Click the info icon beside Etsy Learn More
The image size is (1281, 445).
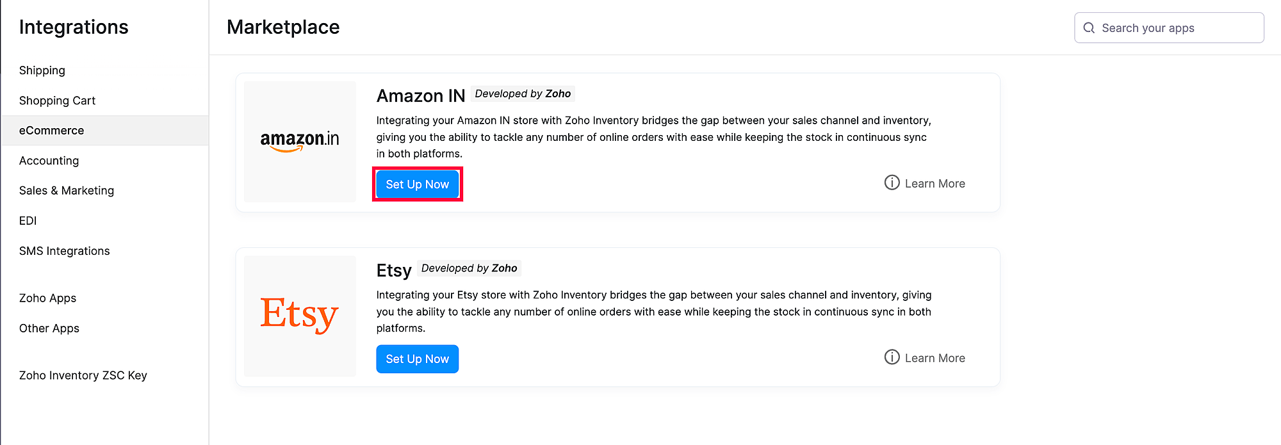pyautogui.click(x=892, y=357)
